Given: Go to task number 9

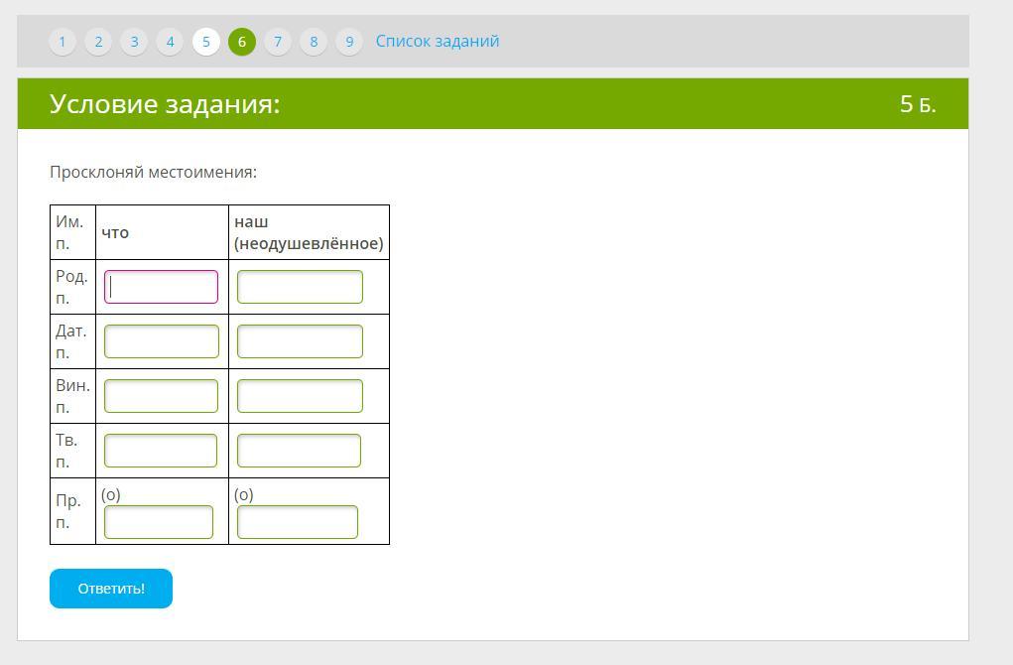Looking at the screenshot, I should coord(349,42).
